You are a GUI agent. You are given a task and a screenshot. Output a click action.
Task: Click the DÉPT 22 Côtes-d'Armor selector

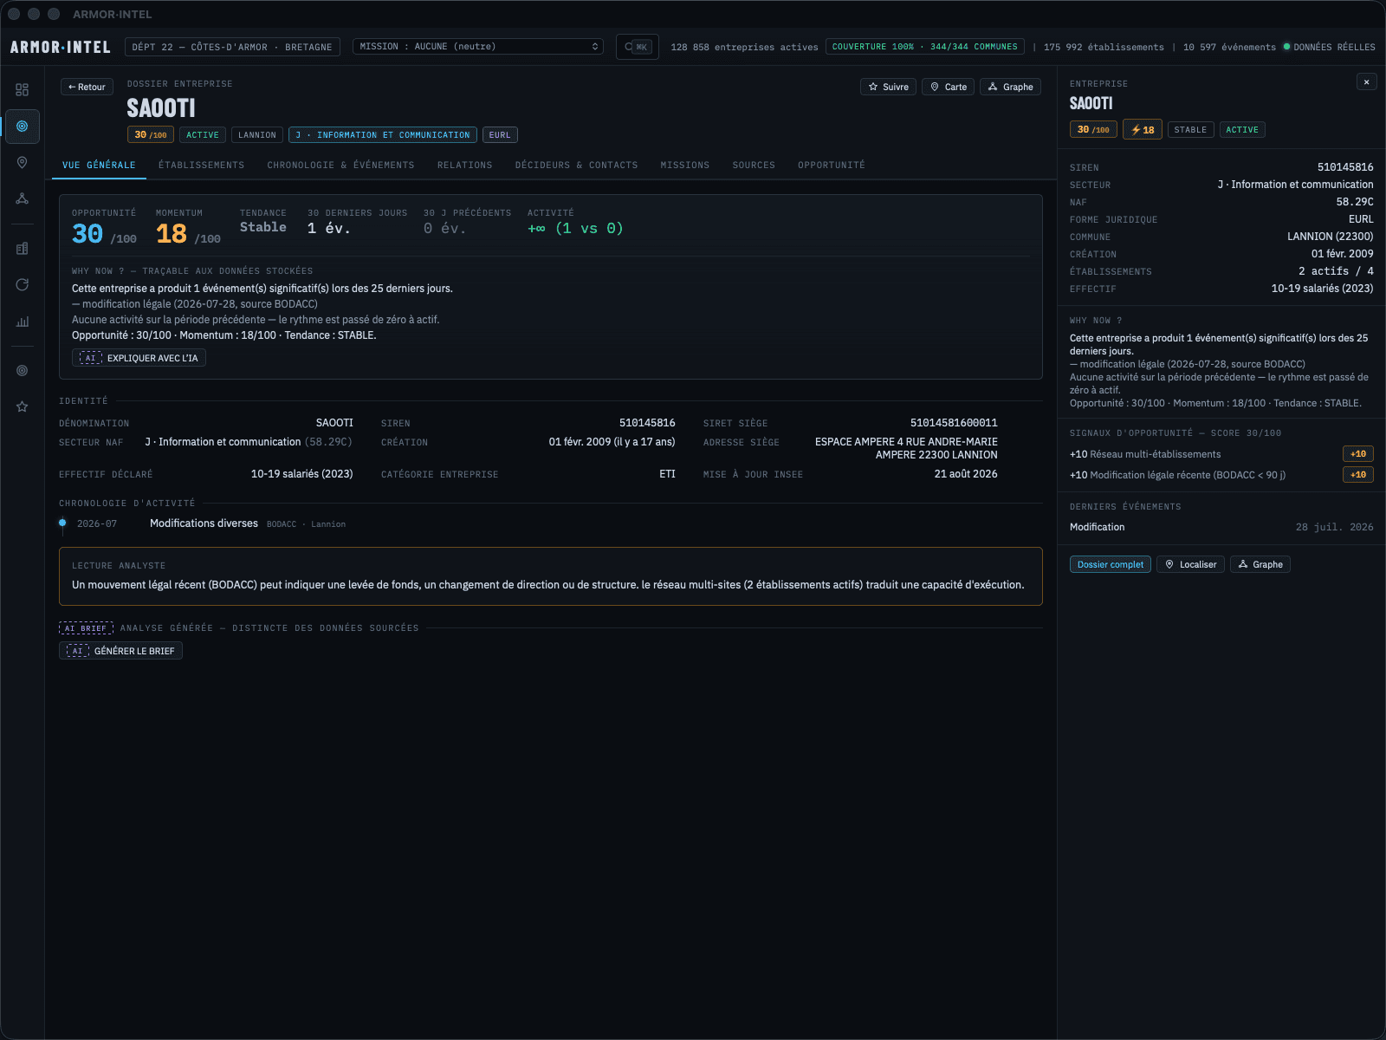(x=232, y=47)
